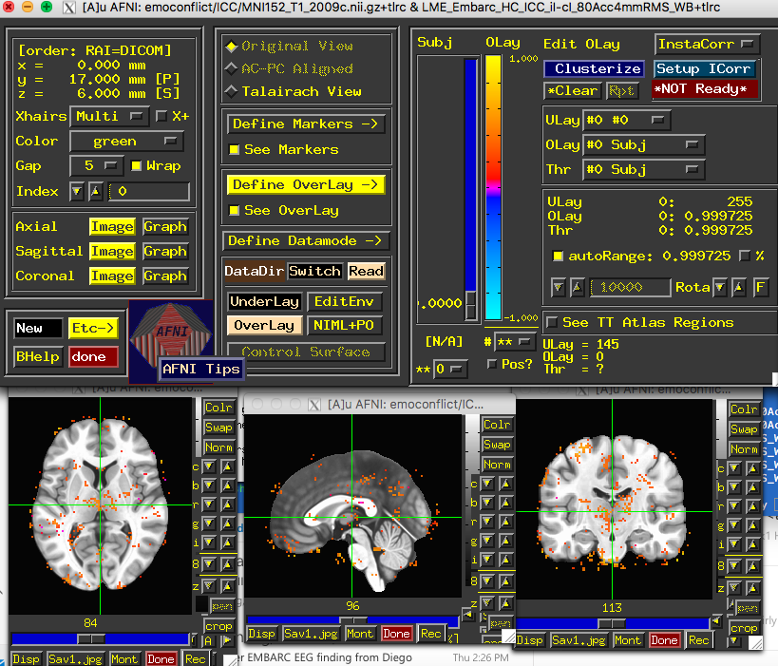Click the 'c' up arrow in the axial viewer
The width and height of the screenshot is (778, 666).
click(x=227, y=466)
